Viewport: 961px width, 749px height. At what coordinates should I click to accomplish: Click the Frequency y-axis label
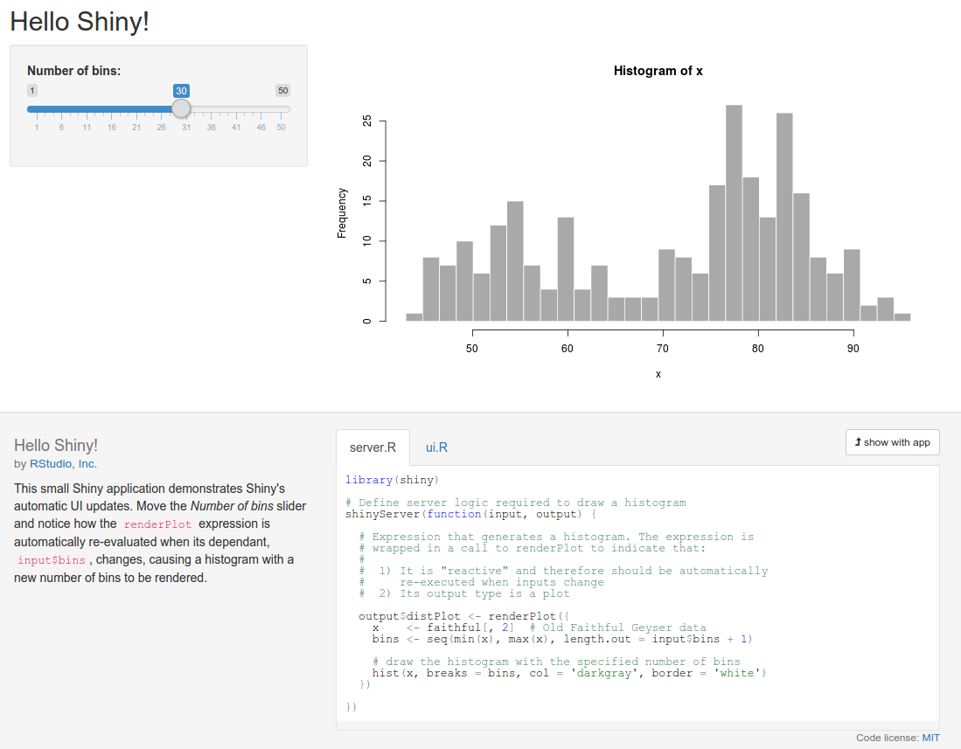tap(342, 213)
